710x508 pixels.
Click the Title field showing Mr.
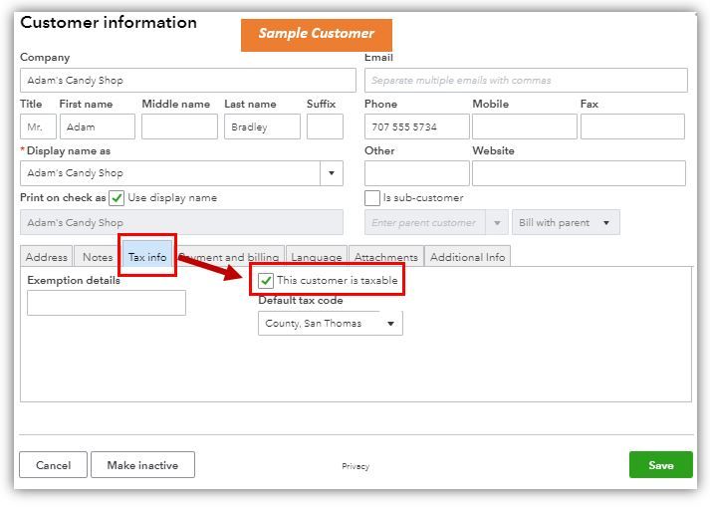tap(38, 127)
